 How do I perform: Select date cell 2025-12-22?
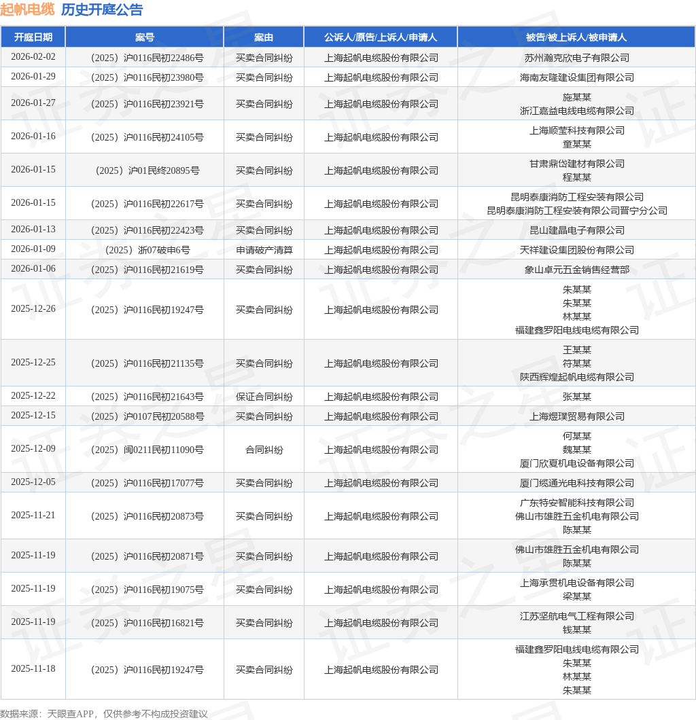pos(33,395)
